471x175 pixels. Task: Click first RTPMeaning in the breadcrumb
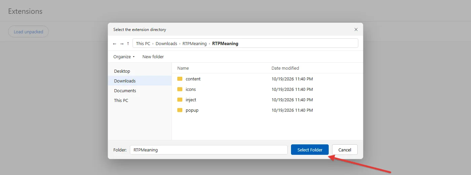(x=194, y=43)
